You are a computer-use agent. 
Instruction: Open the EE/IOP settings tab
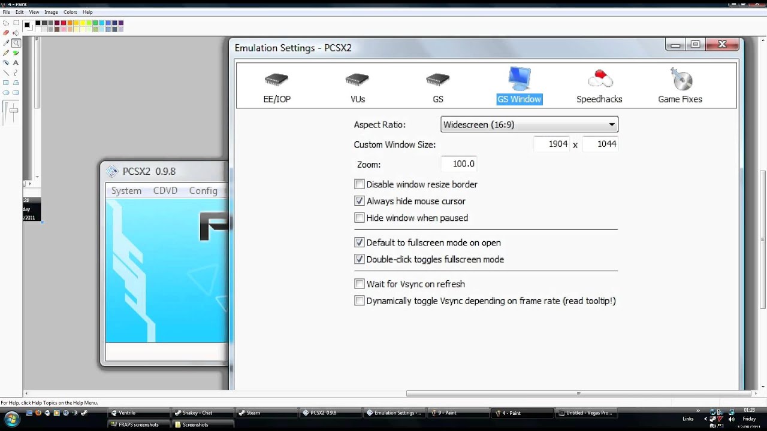277,87
